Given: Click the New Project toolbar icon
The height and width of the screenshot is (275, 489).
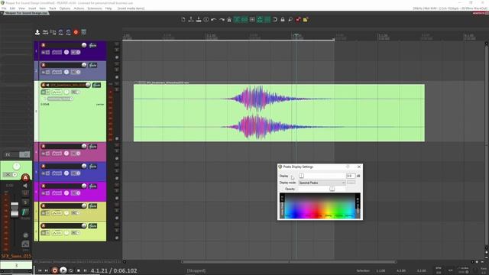Looking at the screenshot, I should [x=183, y=20].
